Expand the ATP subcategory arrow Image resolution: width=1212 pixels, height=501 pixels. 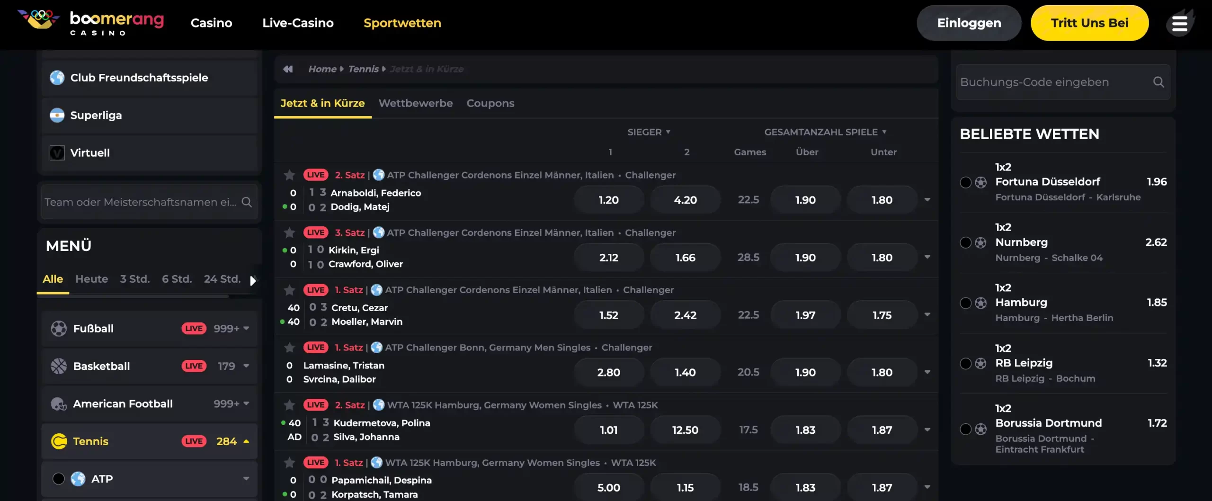point(246,479)
